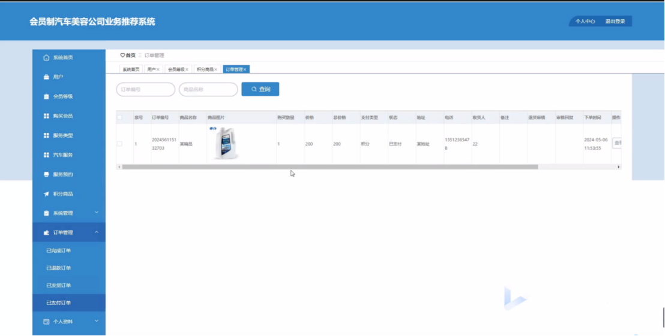The height and width of the screenshot is (336, 665).
Task: Click 退出登录 to log out
Action: coord(615,21)
